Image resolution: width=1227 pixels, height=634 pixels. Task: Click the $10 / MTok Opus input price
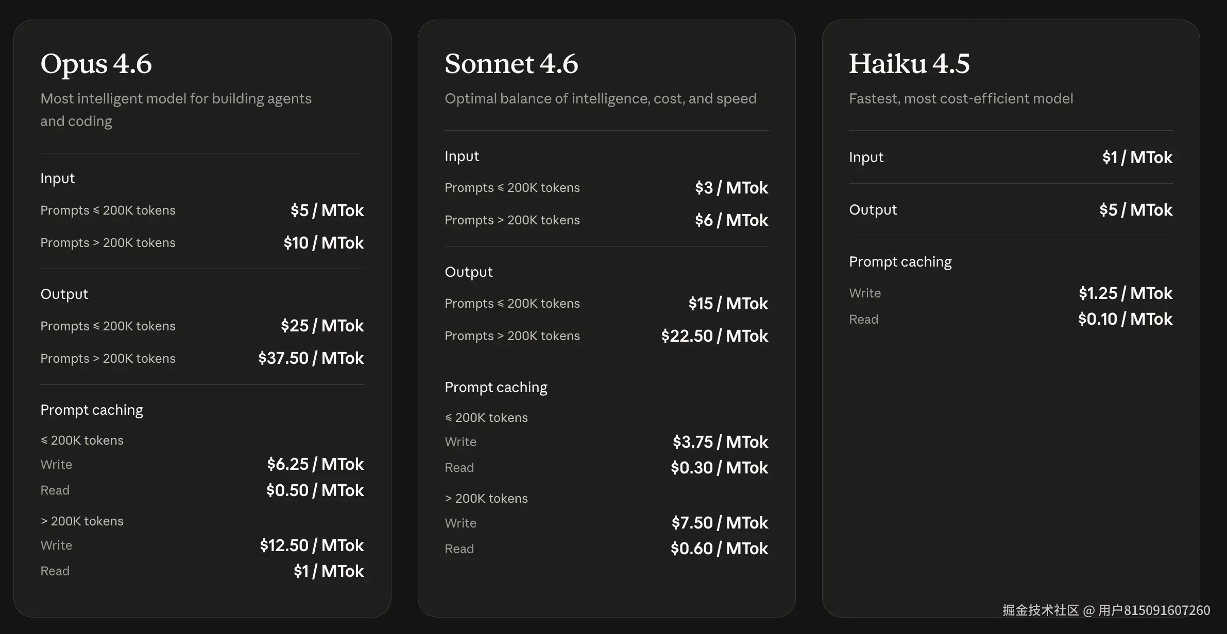coord(323,243)
